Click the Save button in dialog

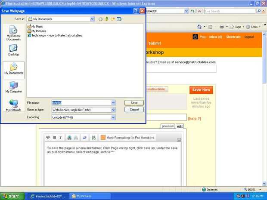tap(134, 103)
